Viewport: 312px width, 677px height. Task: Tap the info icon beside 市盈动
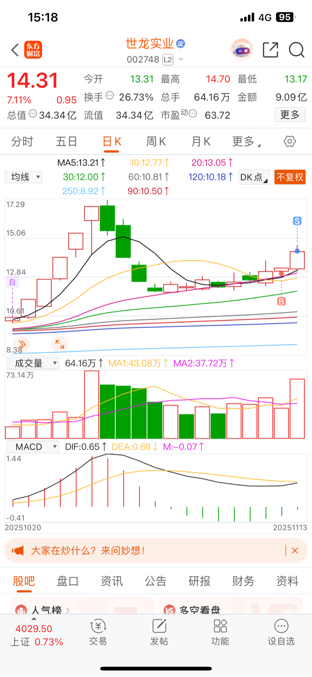click(x=193, y=114)
